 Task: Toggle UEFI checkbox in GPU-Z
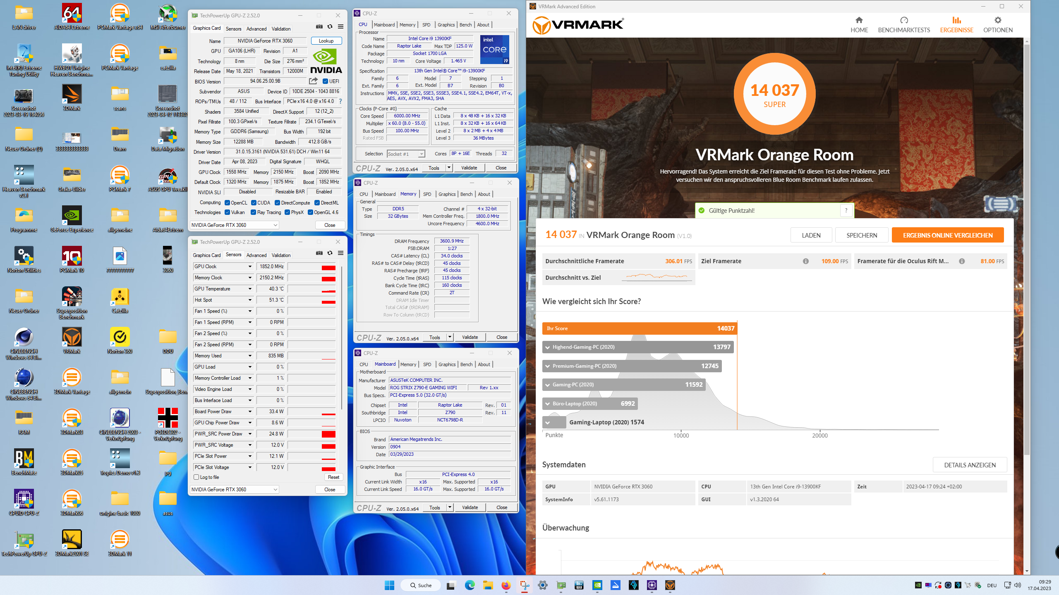[x=325, y=81]
